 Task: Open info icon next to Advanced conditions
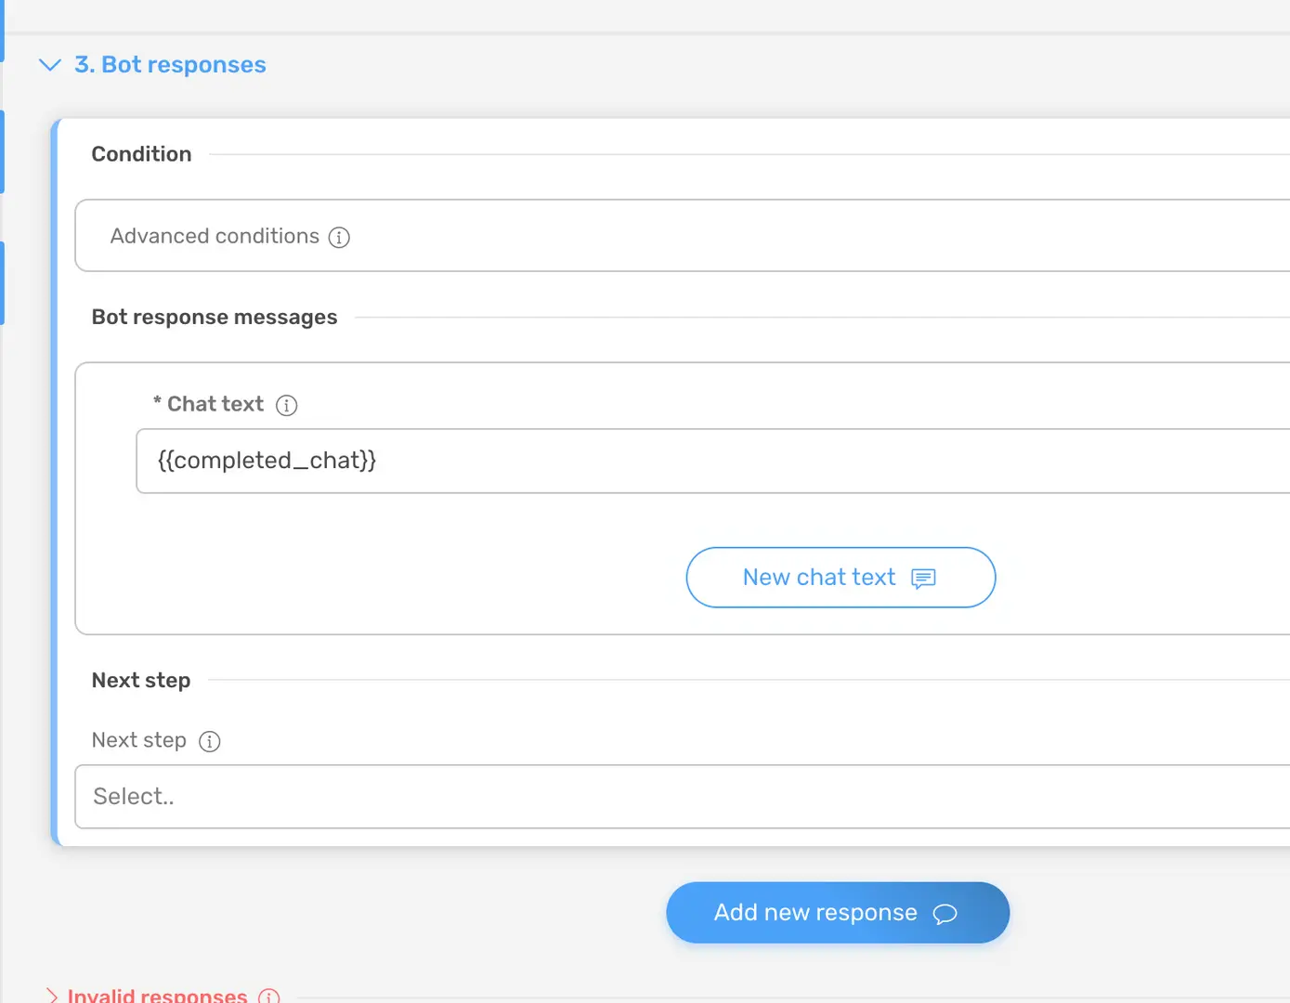coord(340,238)
